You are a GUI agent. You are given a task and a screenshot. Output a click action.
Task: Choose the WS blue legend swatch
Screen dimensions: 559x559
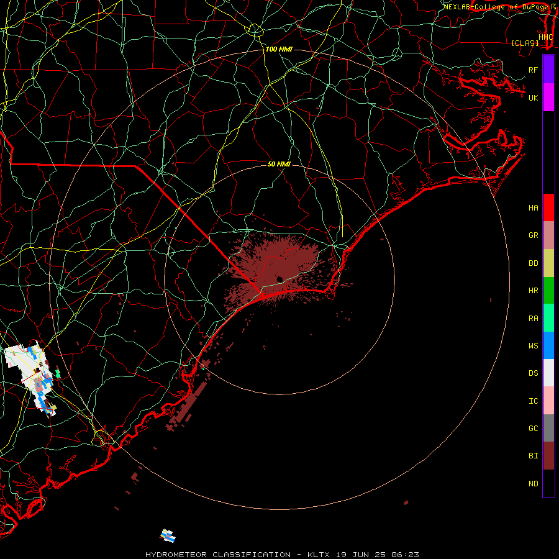point(548,345)
